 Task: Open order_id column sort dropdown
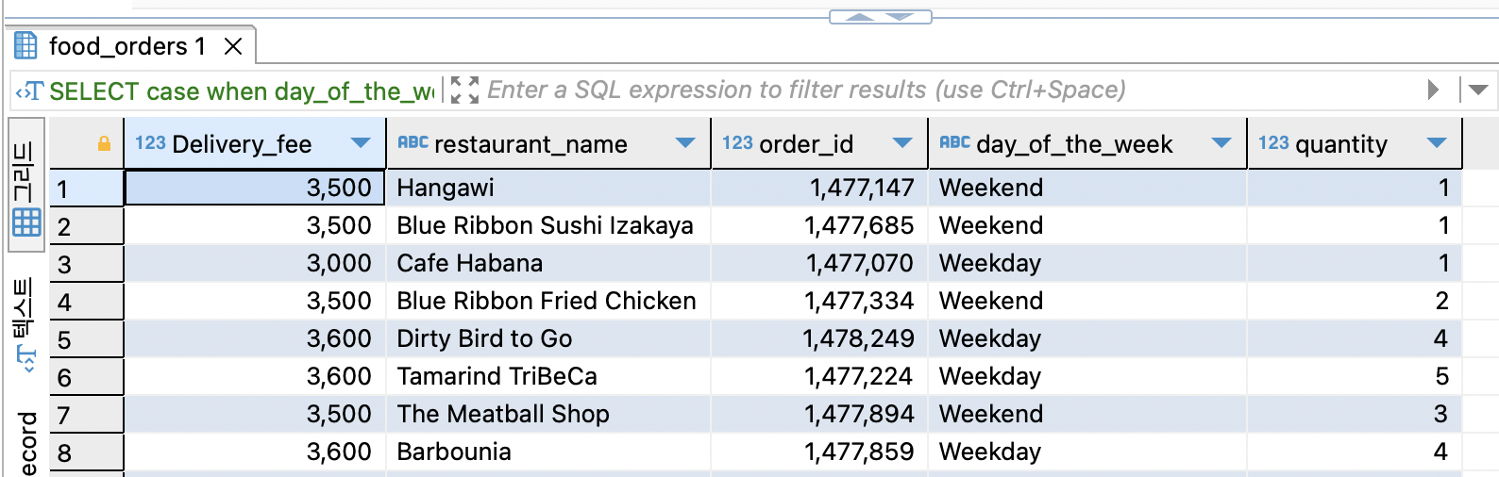902,143
